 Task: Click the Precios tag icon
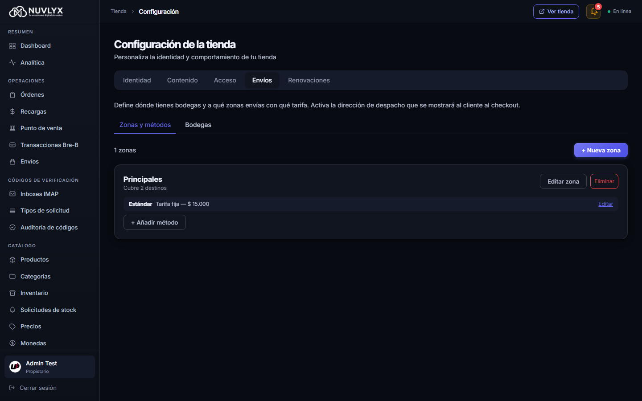(12, 327)
